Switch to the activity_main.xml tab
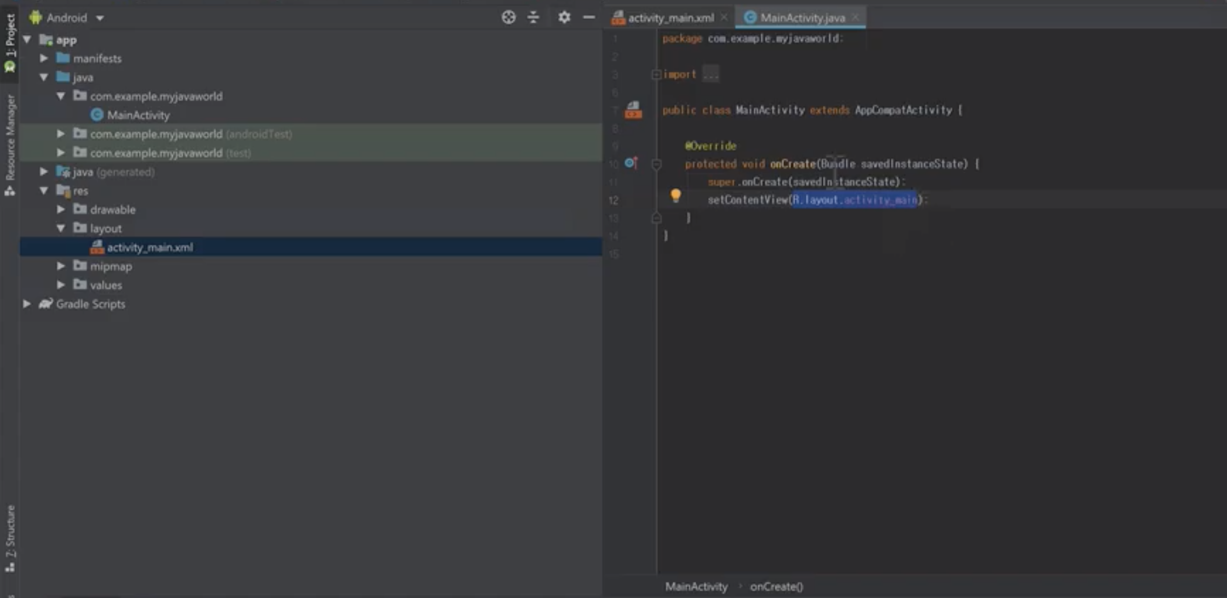 coord(670,18)
